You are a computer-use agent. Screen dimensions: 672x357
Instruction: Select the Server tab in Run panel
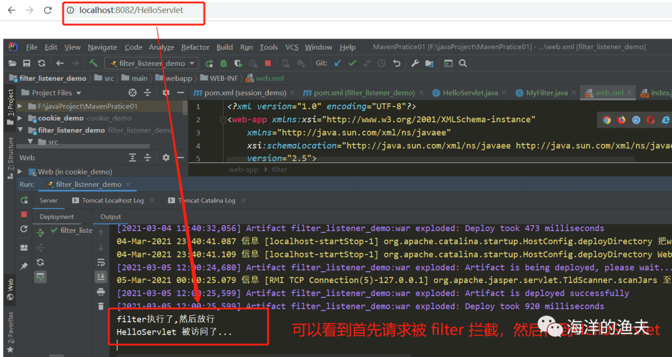pos(49,201)
